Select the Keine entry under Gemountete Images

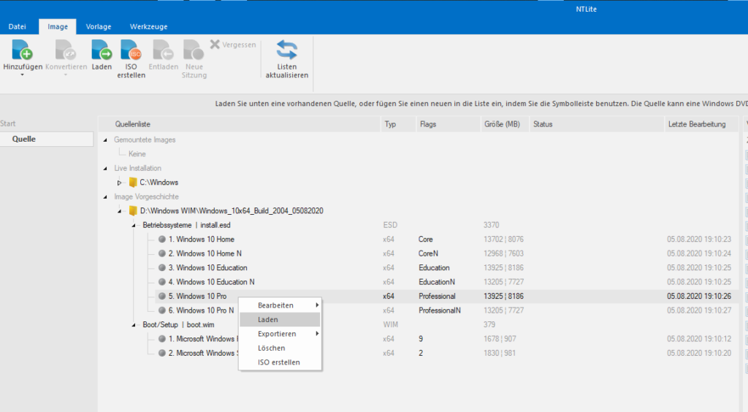[137, 154]
